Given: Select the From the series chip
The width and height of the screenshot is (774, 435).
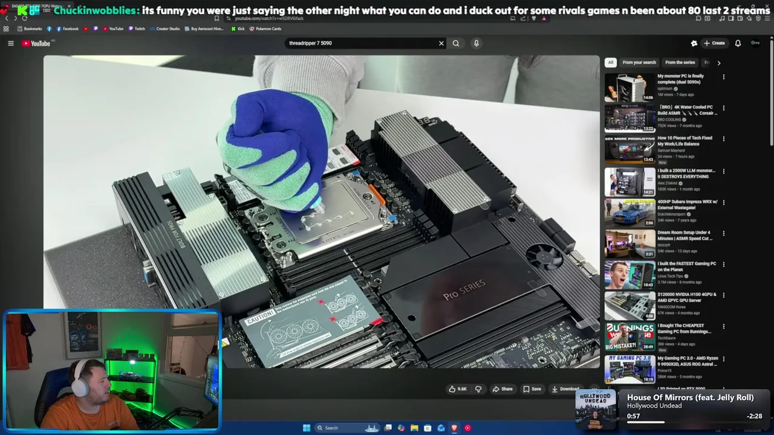Looking at the screenshot, I should tap(680, 62).
